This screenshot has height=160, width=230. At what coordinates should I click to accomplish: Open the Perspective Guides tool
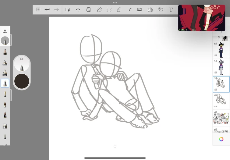coord(150,10)
